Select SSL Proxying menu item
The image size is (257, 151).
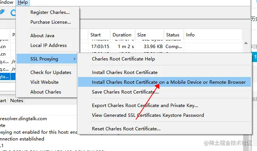(47, 59)
